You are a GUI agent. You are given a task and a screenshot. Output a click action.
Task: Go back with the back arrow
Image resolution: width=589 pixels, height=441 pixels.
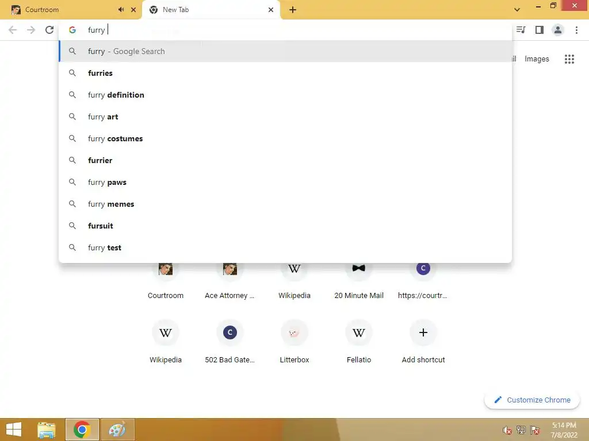13,30
